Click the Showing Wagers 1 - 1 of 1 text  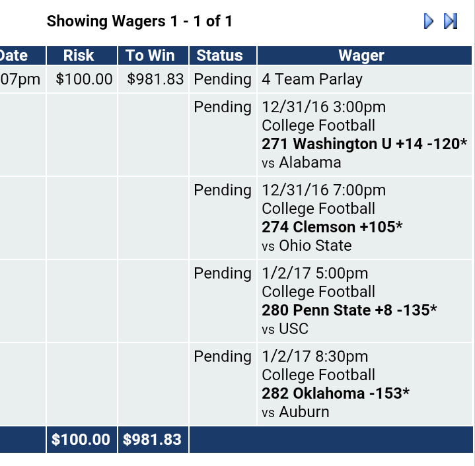click(139, 21)
